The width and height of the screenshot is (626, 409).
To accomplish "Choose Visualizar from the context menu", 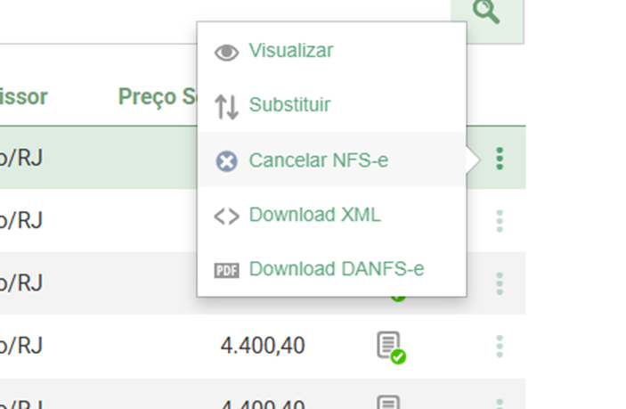I will click(x=291, y=51).
